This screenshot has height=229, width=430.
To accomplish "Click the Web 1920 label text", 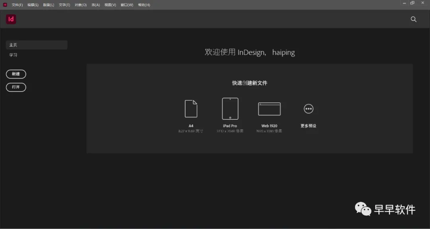I will coord(269,126).
